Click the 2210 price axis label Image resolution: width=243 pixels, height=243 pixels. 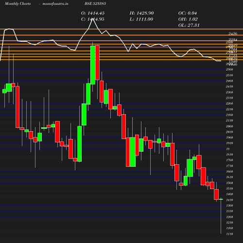229,109
